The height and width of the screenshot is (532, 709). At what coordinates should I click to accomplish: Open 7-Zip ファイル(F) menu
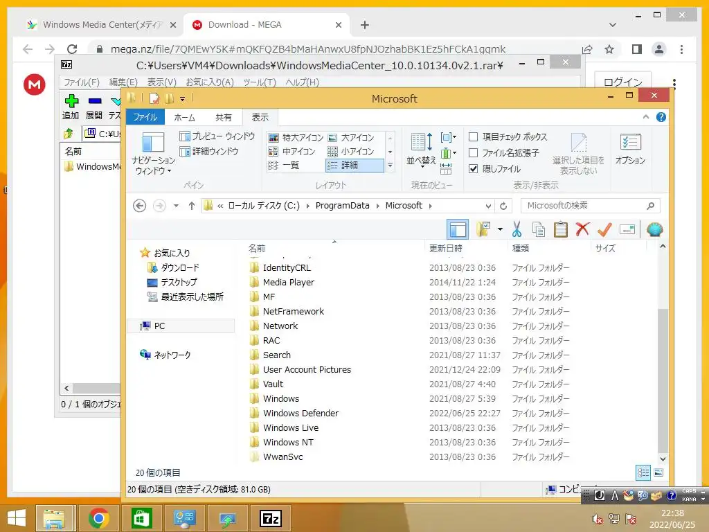[82, 82]
